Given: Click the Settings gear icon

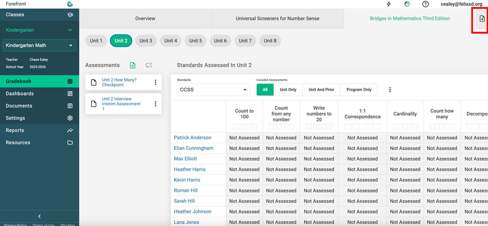Looking at the screenshot, I should tap(70, 118).
